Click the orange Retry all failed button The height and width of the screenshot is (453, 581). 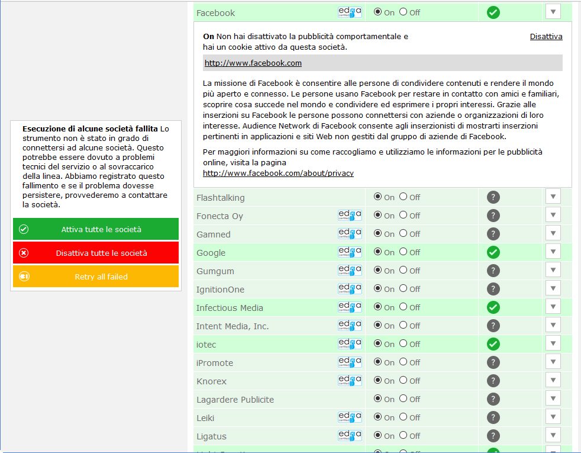click(96, 277)
